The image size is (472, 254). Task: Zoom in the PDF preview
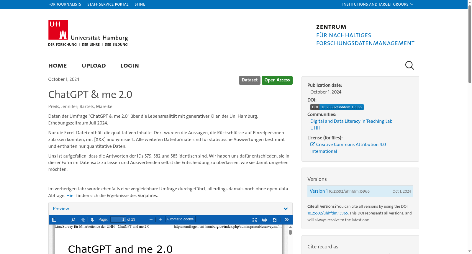pos(160,219)
